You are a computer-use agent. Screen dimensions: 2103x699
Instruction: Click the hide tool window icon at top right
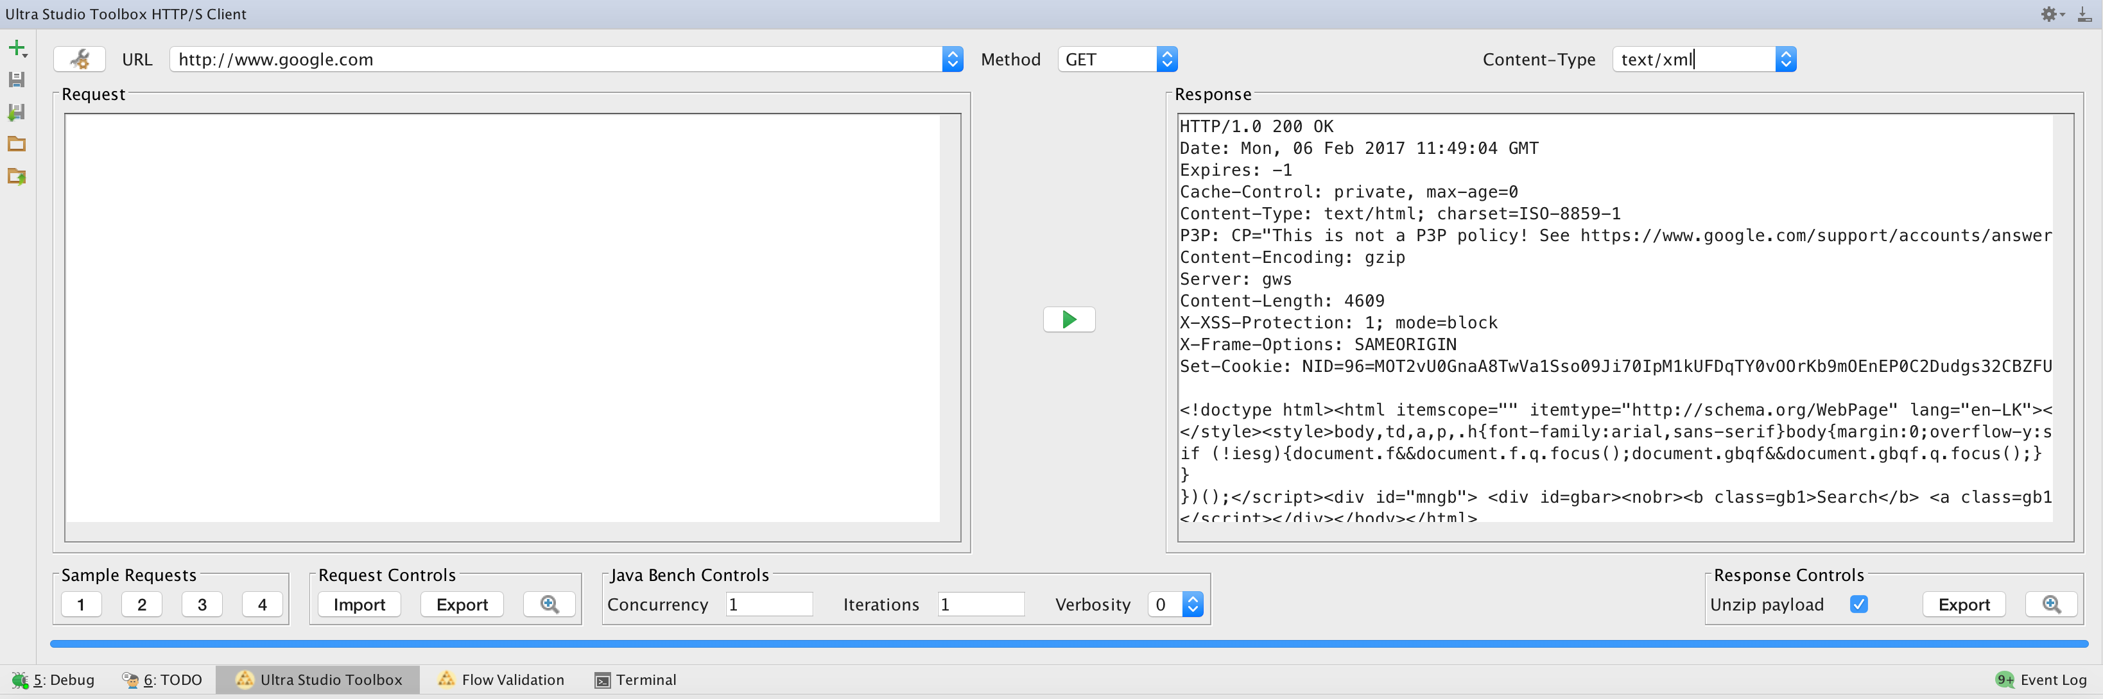point(2084,14)
